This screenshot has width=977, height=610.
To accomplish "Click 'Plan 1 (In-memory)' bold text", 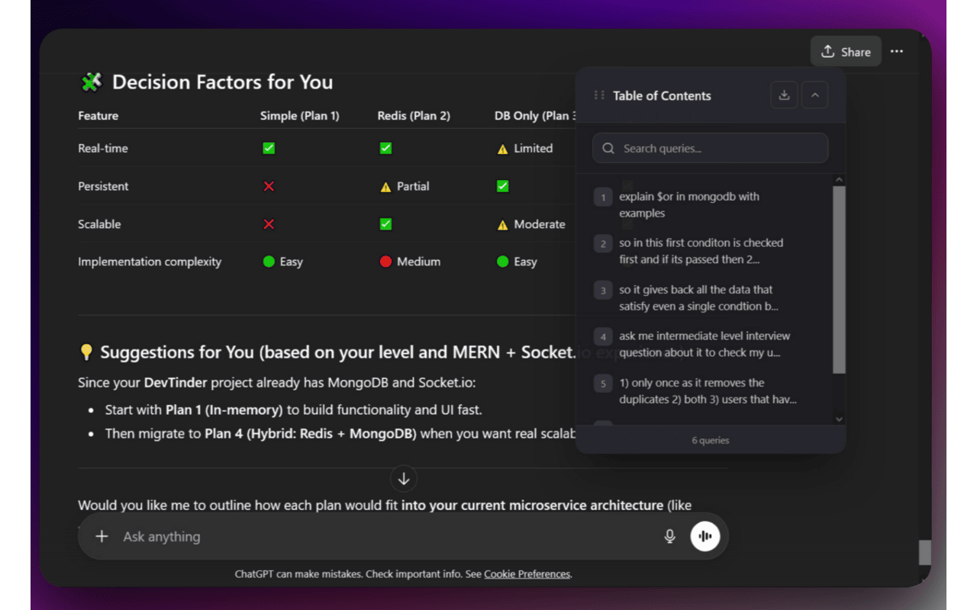I will [x=224, y=410].
